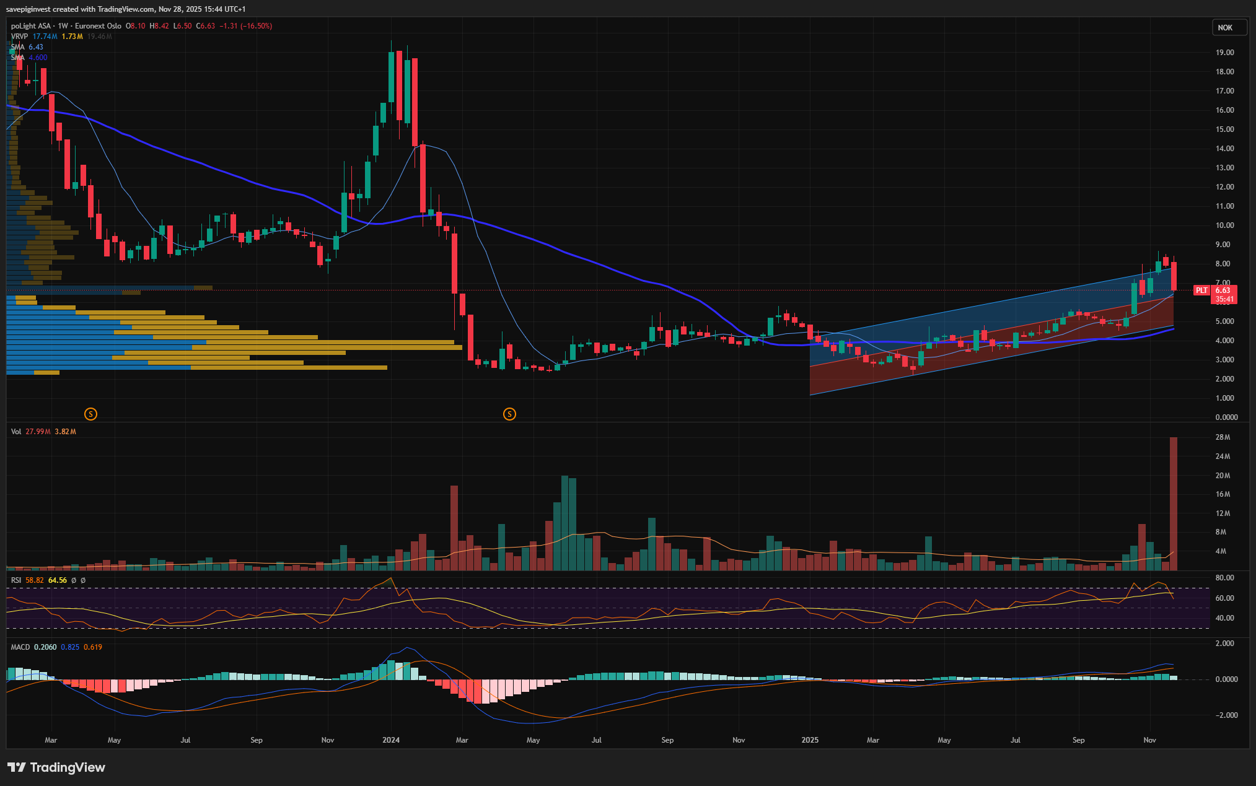Click the 19.00 price scale label
1256x786 pixels.
coord(1224,53)
